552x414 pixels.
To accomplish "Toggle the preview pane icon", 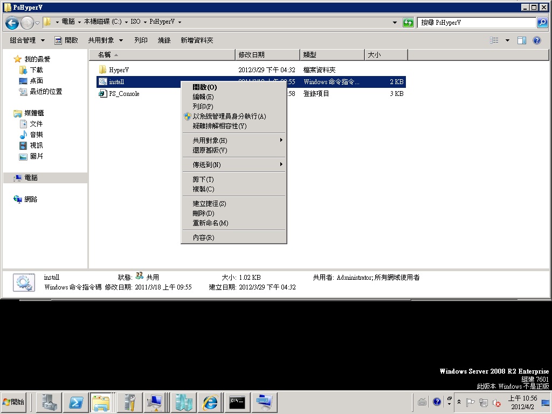I will pos(521,40).
